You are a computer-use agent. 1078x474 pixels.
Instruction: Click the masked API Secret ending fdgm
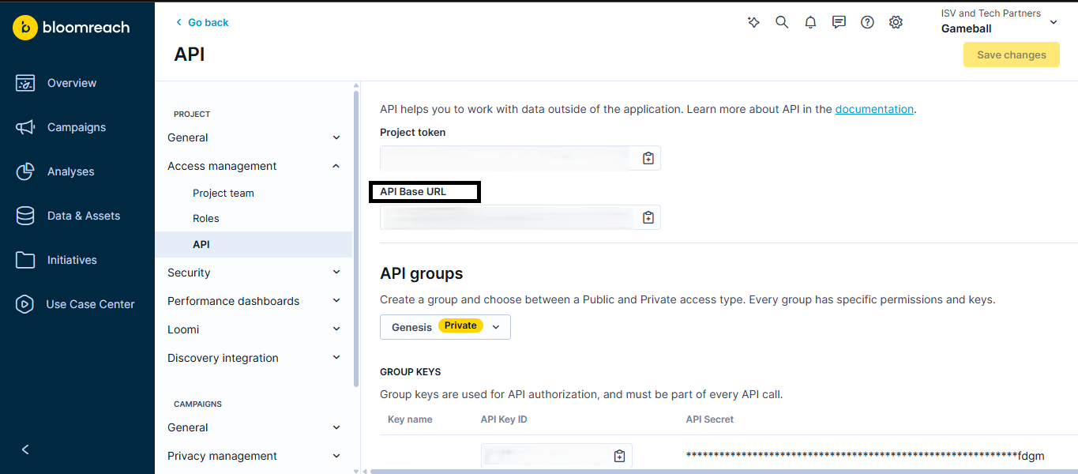865,456
